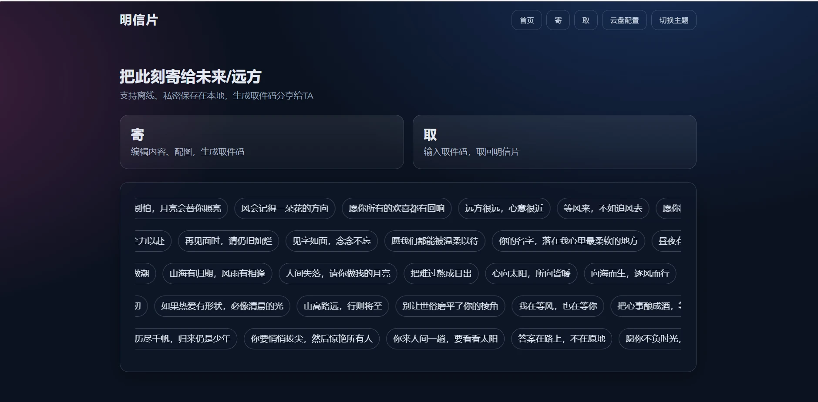
Task: Choose the 答案在路上，不在原地 tag
Action: (x=561, y=339)
